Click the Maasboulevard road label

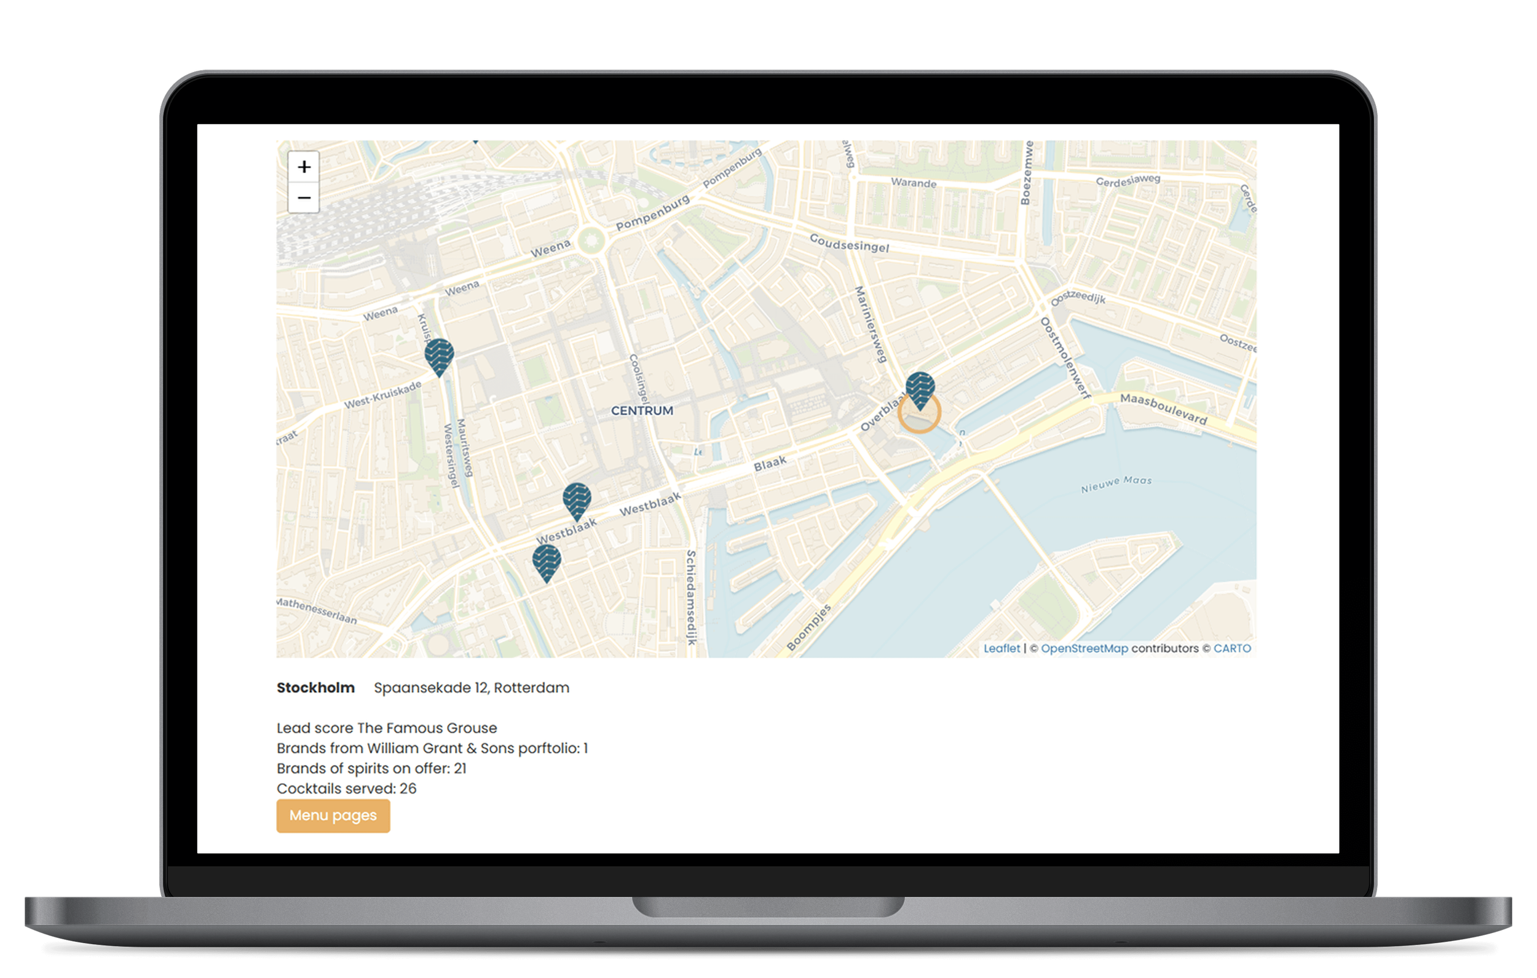coord(1164,410)
